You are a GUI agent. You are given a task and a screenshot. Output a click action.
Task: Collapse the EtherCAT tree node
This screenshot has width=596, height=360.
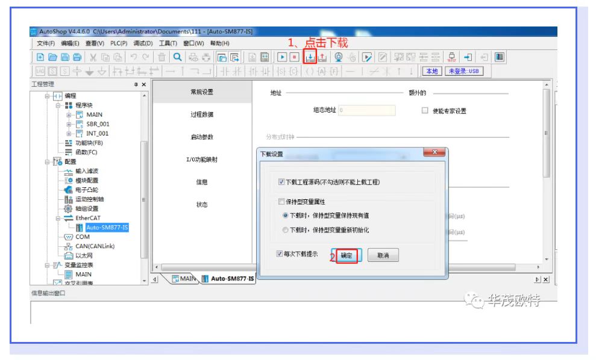pyautogui.click(x=58, y=218)
